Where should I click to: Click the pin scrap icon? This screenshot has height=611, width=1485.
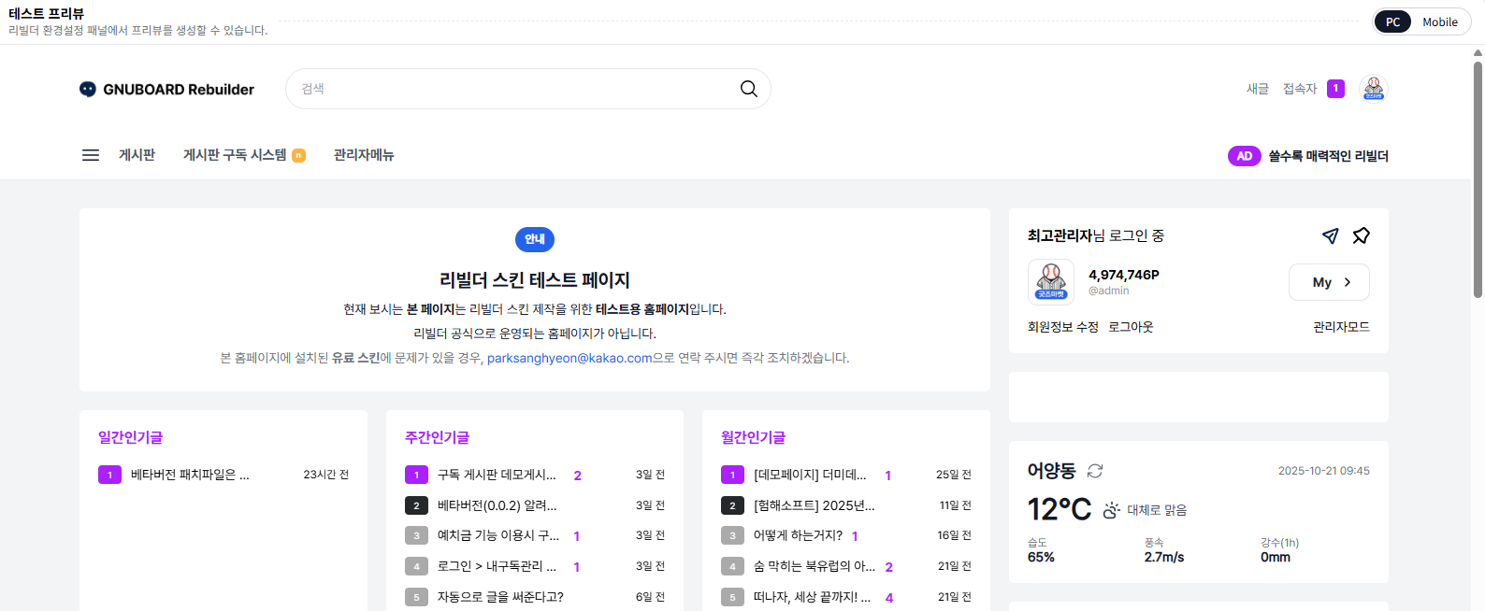[x=1361, y=235]
